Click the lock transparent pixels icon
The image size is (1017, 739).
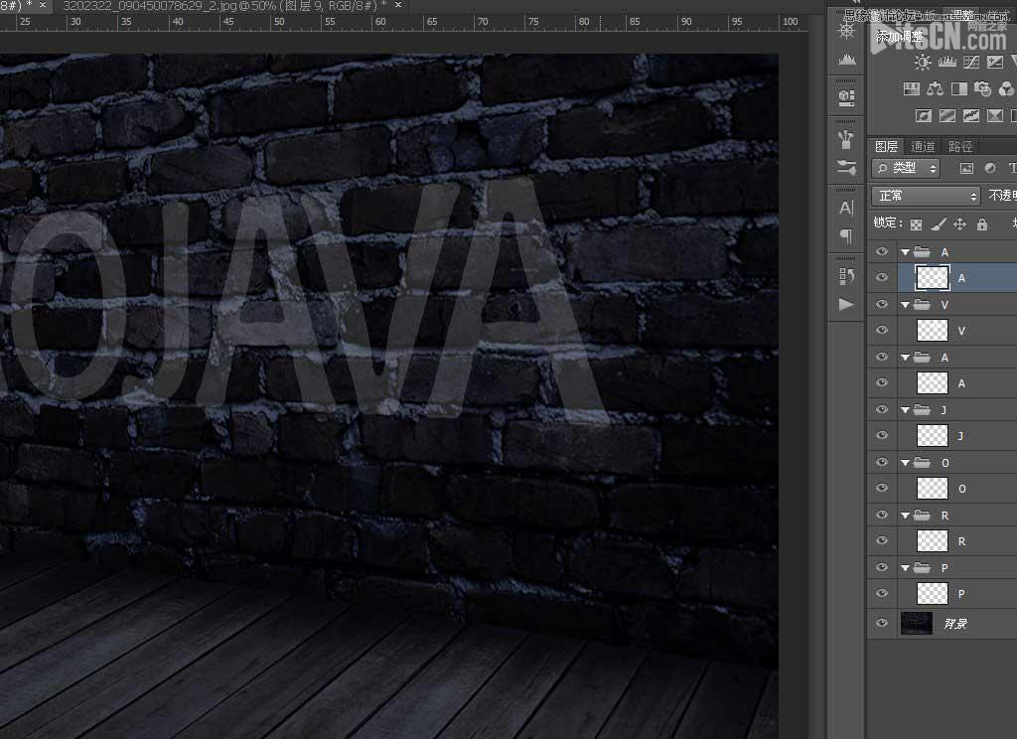tap(916, 224)
